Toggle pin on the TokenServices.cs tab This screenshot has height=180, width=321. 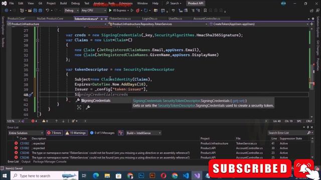pyautogui.click(x=101, y=19)
